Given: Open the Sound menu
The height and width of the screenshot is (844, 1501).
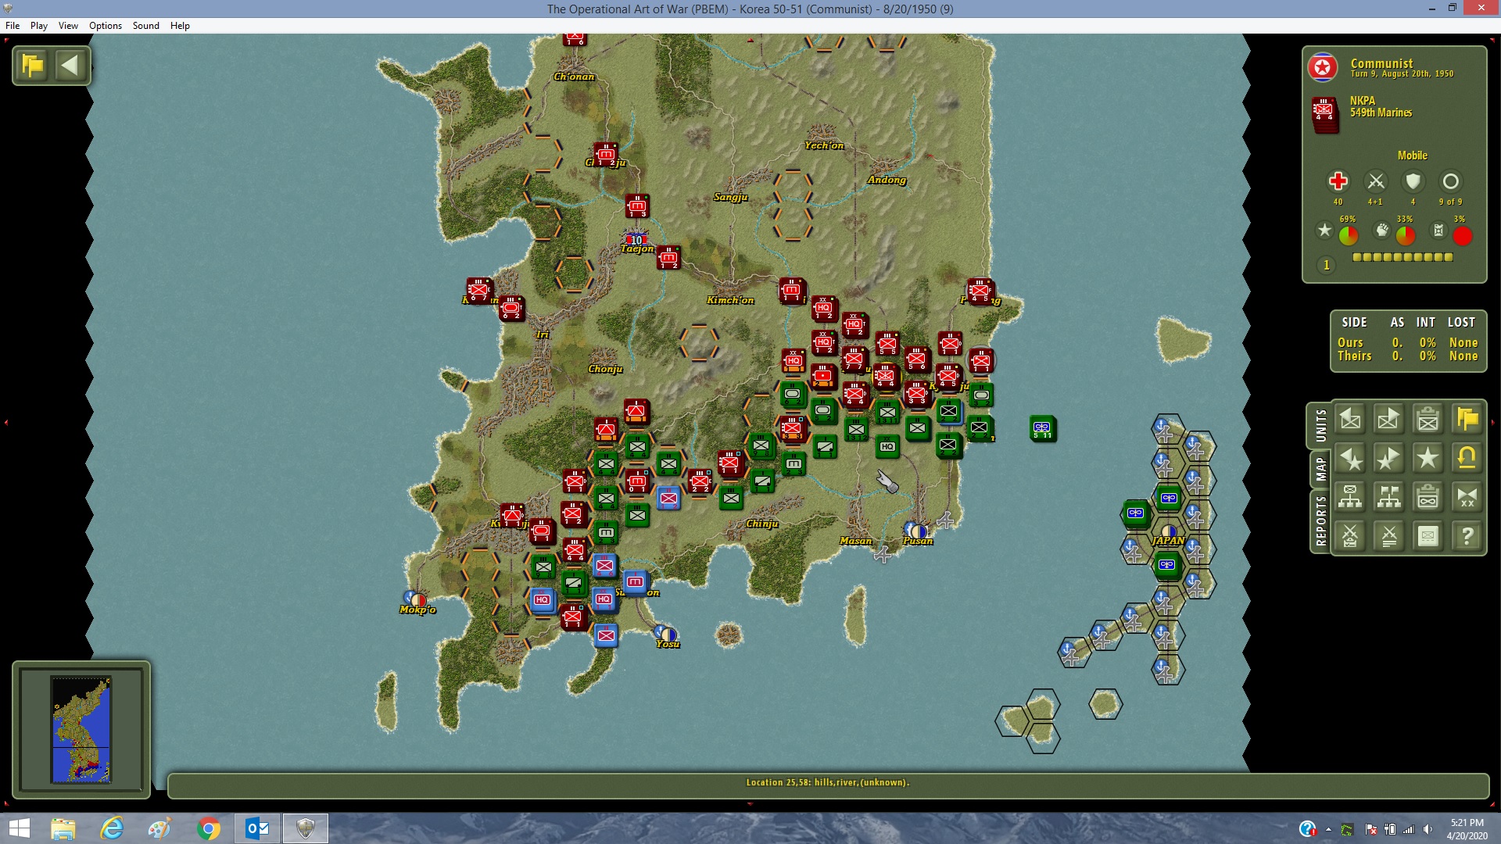Looking at the screenshot, I should 146,26.
